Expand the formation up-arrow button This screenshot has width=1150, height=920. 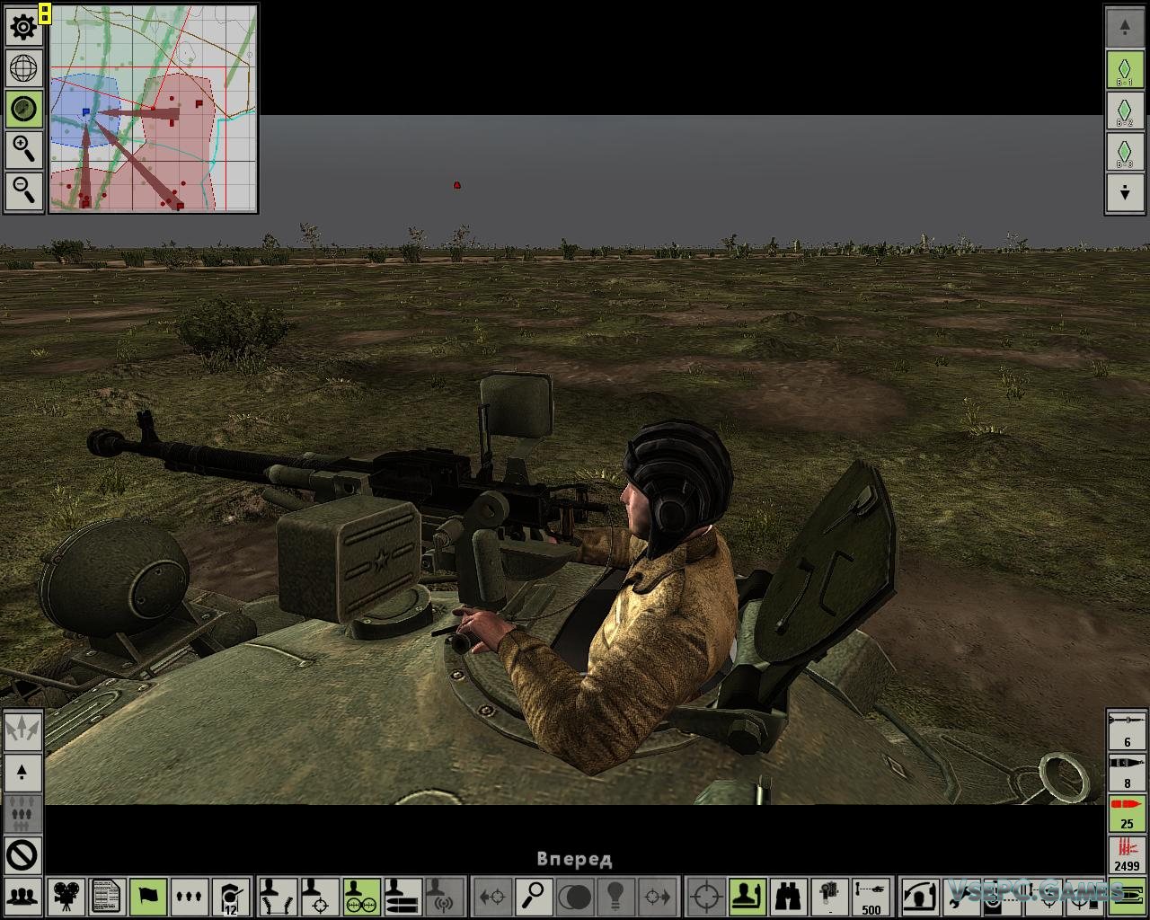[x=22, y=772]
